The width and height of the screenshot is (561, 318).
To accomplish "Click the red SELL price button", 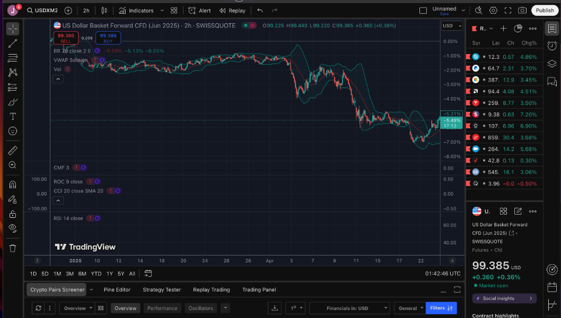I will pos(66,38).
